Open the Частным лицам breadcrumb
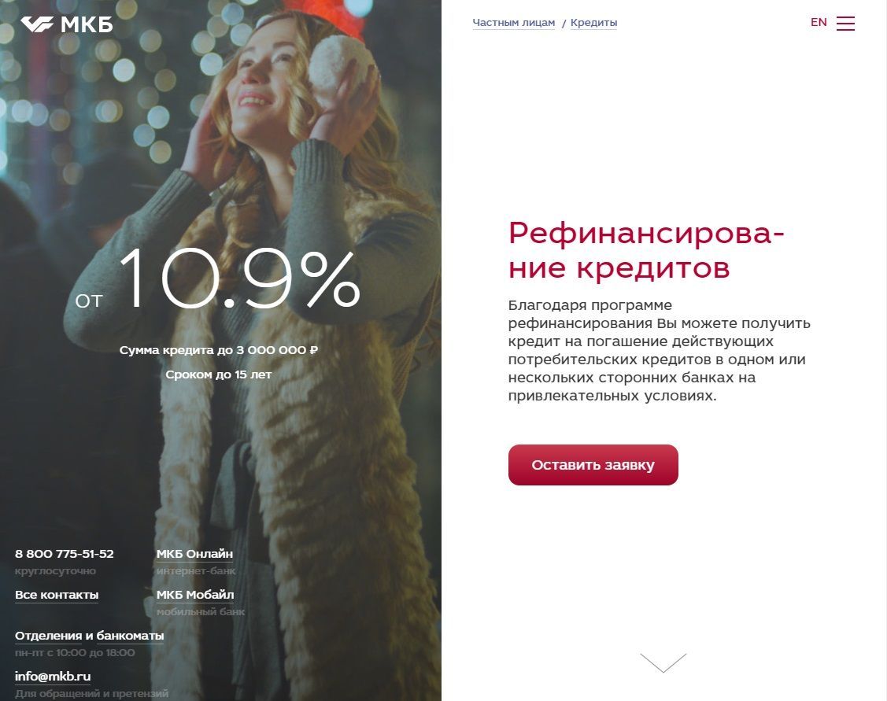The height and width of the screenshot is (701, 887). (514, 23)
